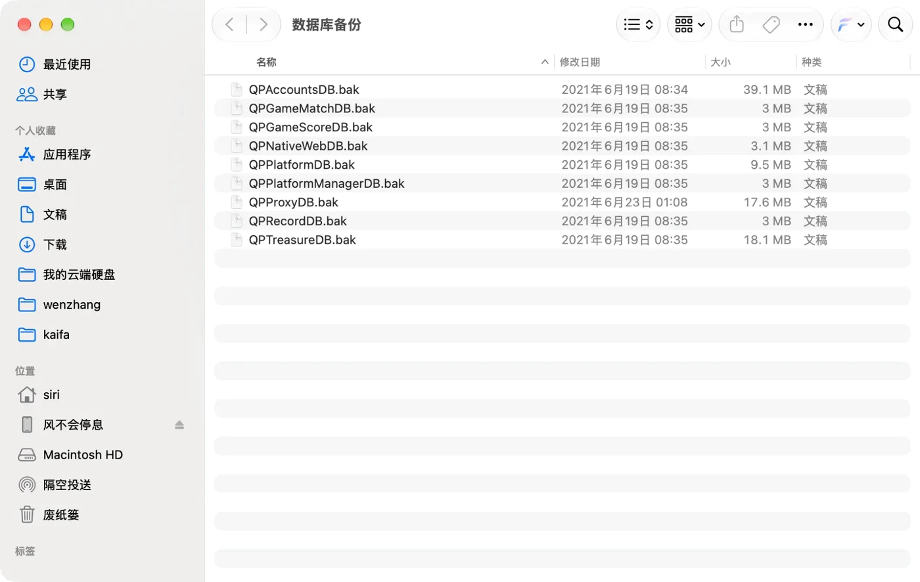Click the document icon of QPTreasureDB.bak
This screenshot has height=582, width=920.
coord(237,240)
